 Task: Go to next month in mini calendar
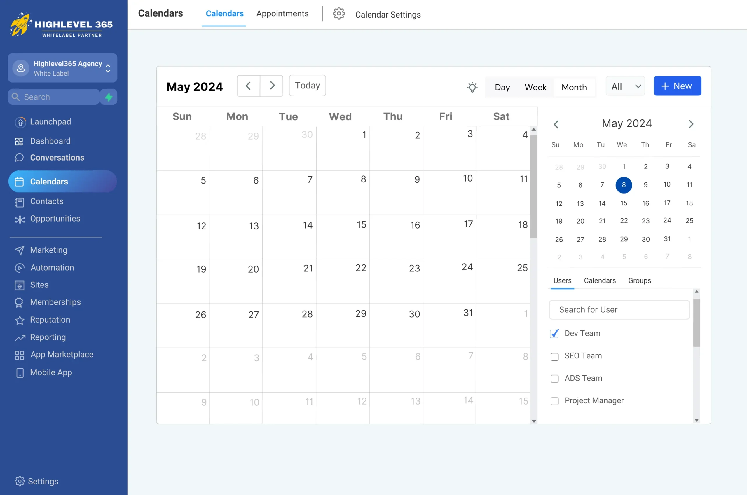[x=691, y=124]
